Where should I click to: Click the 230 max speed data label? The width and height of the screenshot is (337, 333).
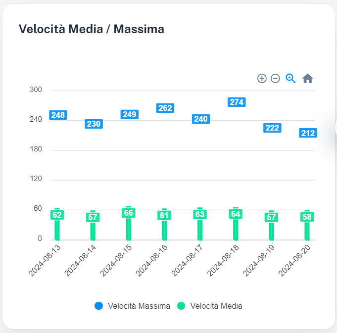pos(94,124)
